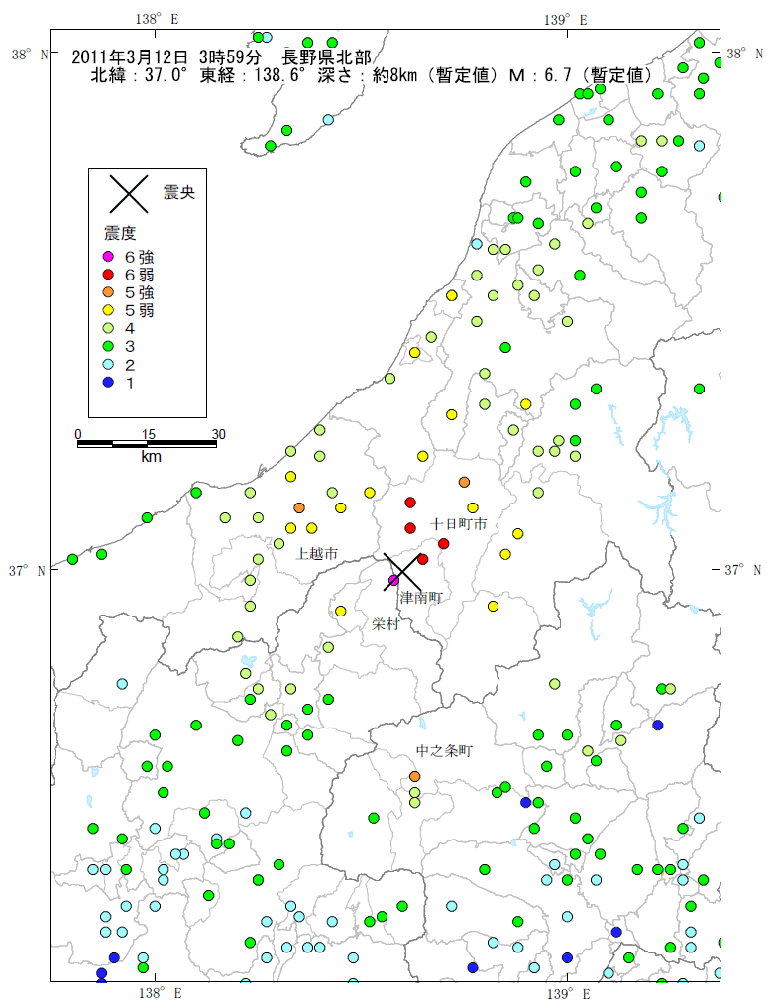Screen dimensions: 775x1008
Task: Click the black epicenter cross on the map
Action: 402,572
